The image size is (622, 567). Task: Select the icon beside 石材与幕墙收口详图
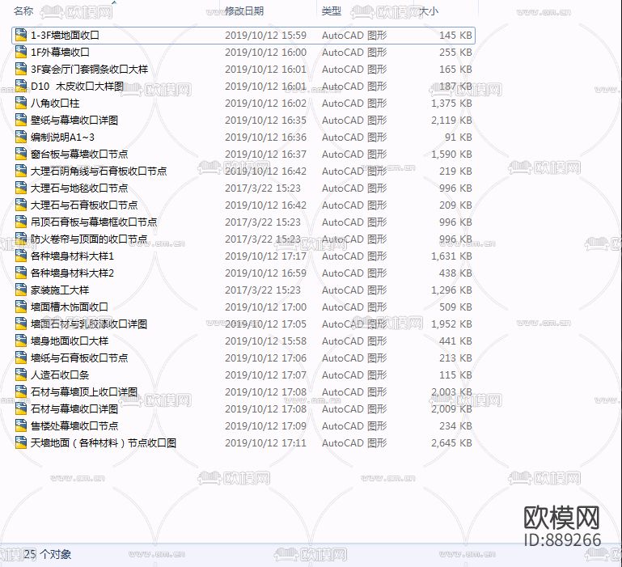pyautogui.click(x=21, y=409)
